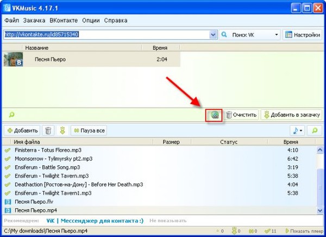
Task: Click the completed downloads count icon showing 11
Action: (x=267, y=231)
